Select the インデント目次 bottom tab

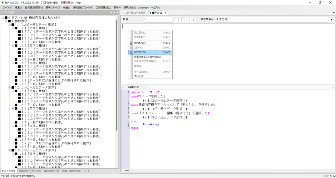(x=8, y=171)
